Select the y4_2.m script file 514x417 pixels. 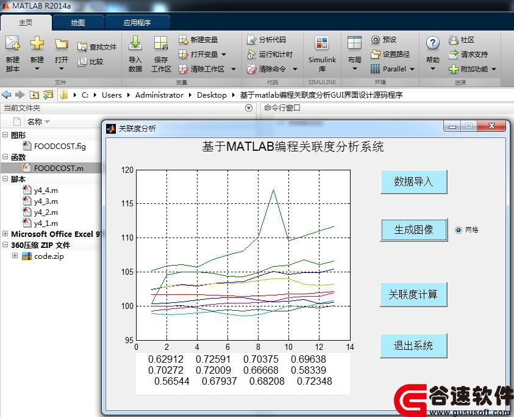coord(46,212)
